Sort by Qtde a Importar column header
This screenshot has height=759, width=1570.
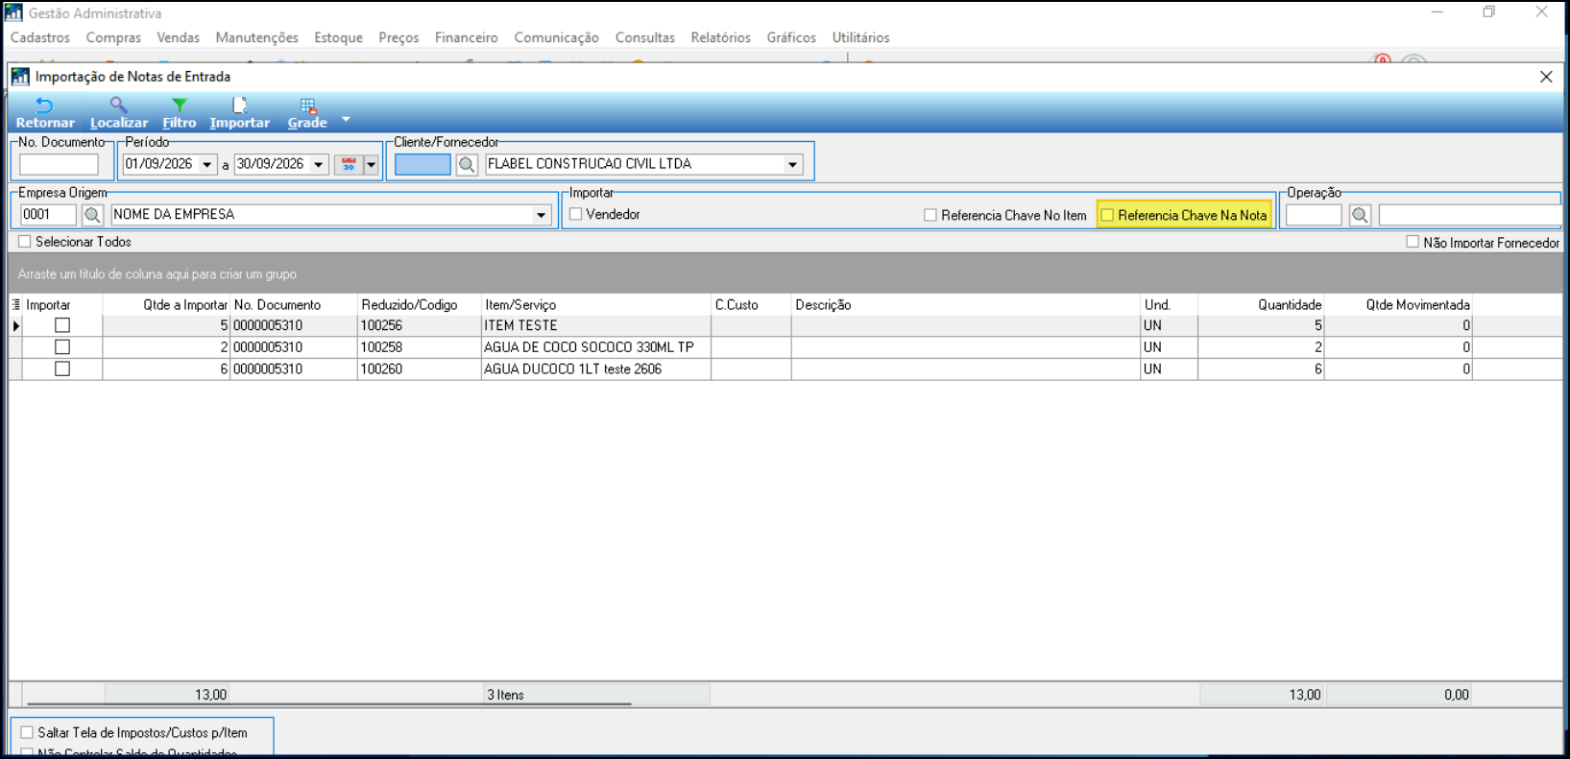click(166, 304)
